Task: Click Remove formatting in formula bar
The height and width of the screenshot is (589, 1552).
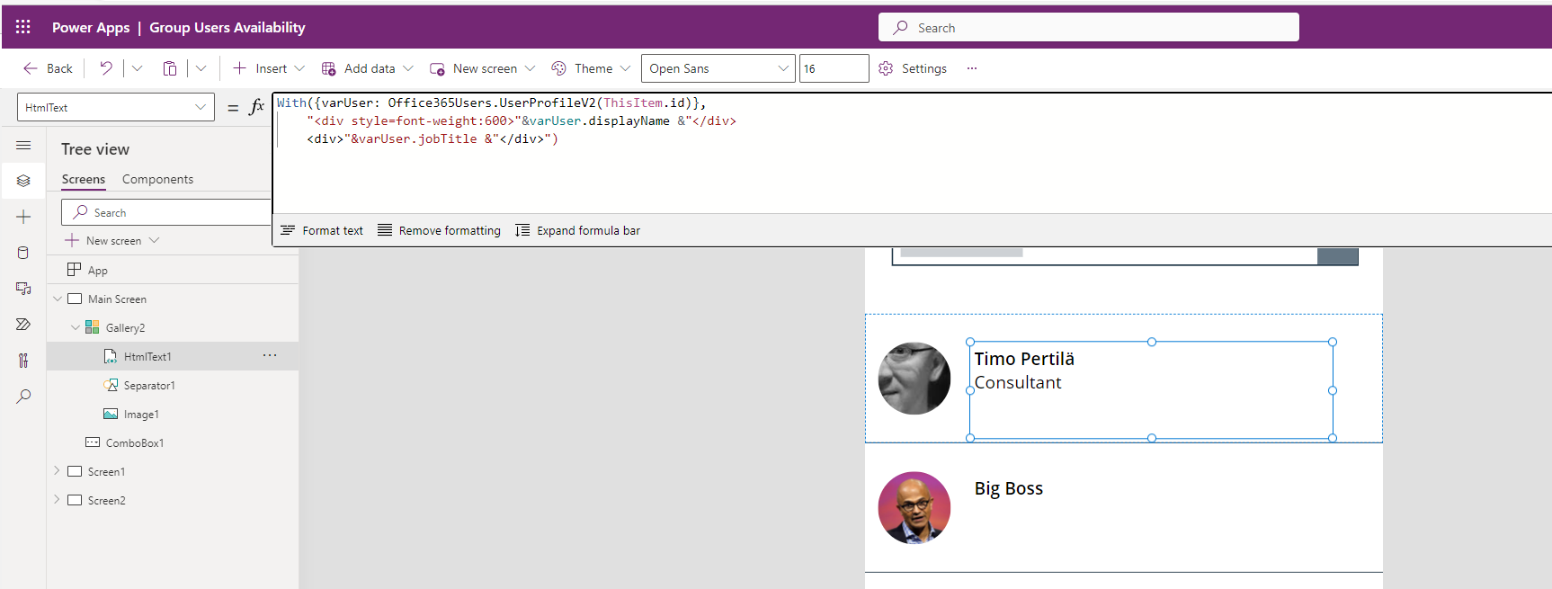Action: pos(440,230)
